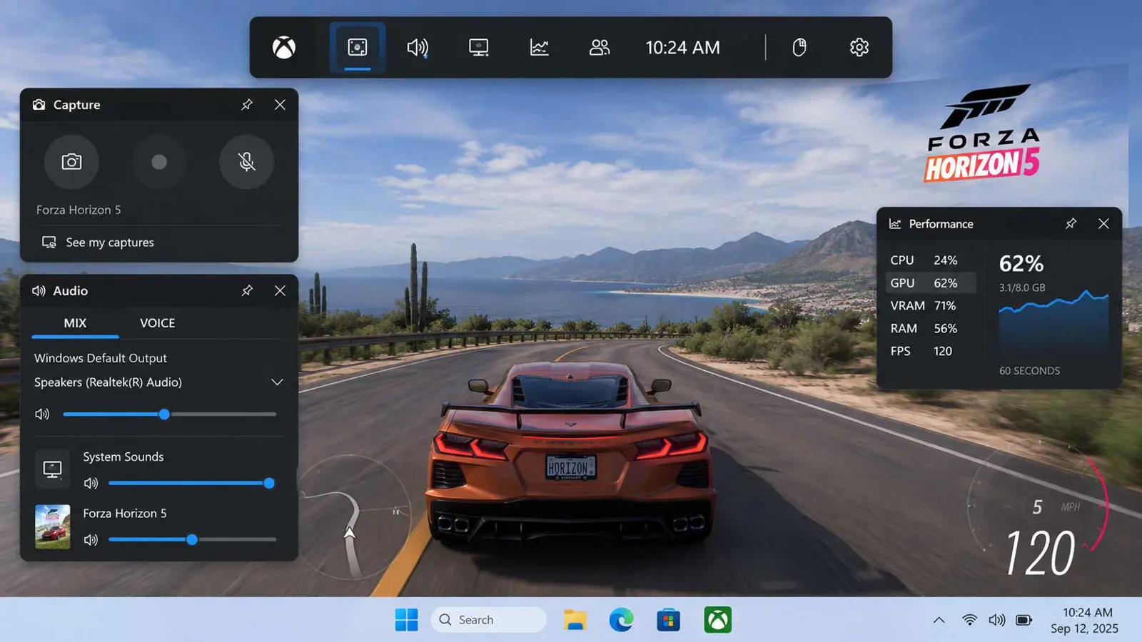This screenshot has width=1142, height=642.
Task: Click the 60 SECONDS graph label
Action: tap(1029, 371)
